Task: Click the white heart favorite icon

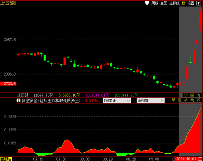Action: 147,3
